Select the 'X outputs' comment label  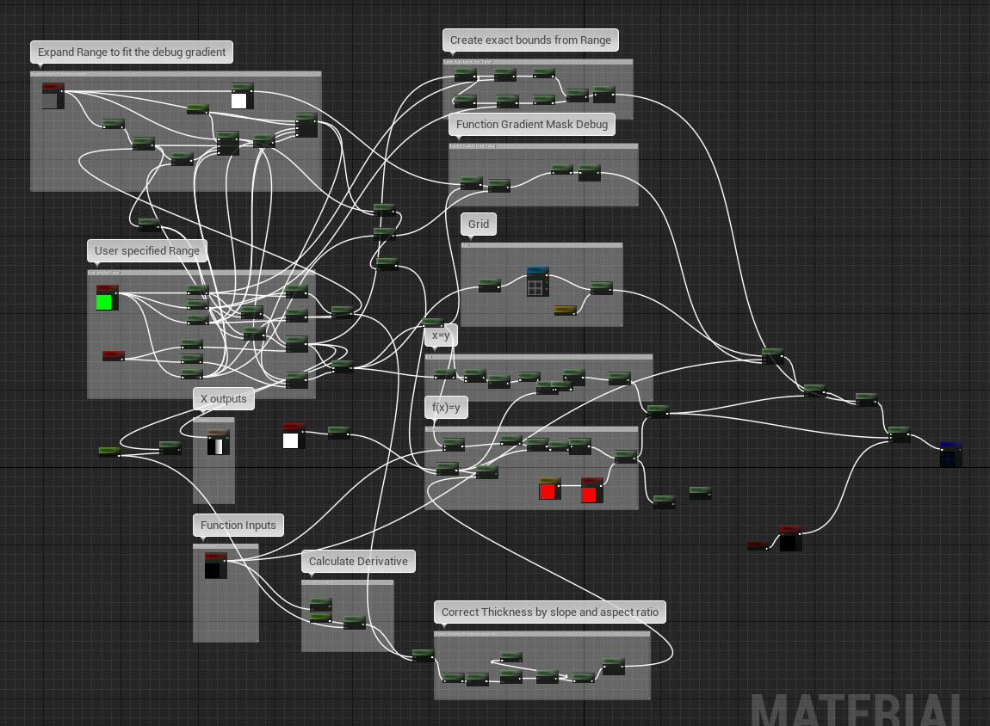[x=224, y=399]
